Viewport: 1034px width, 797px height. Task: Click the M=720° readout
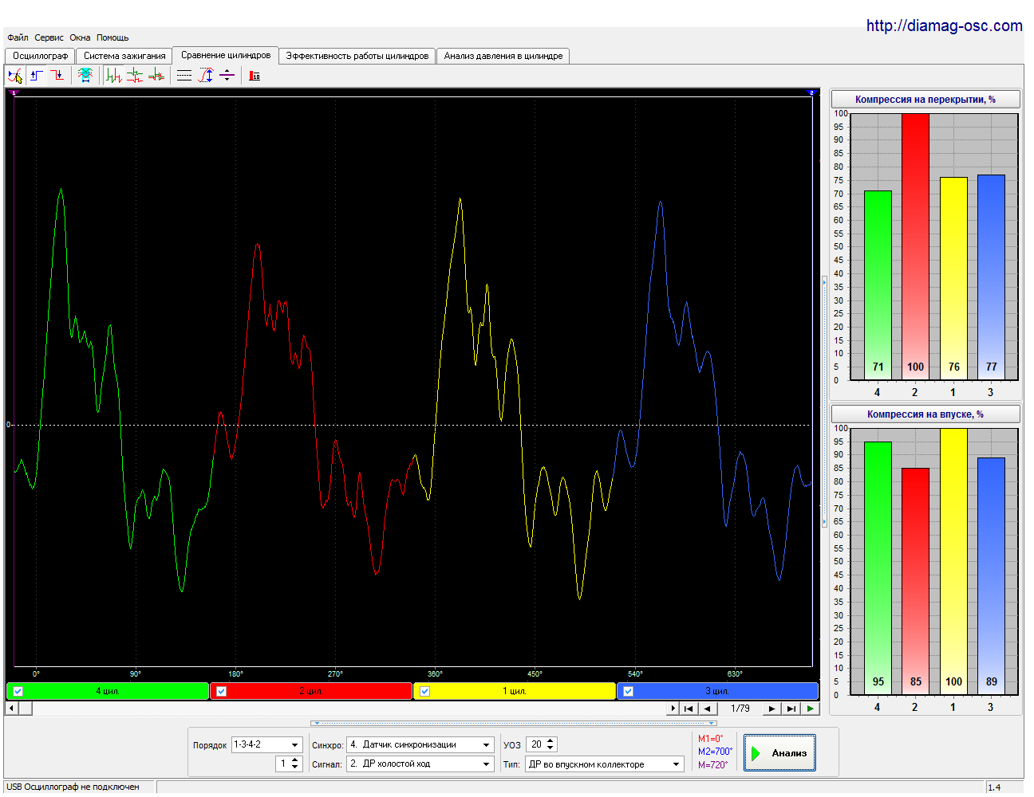click(x=713, y=765)
